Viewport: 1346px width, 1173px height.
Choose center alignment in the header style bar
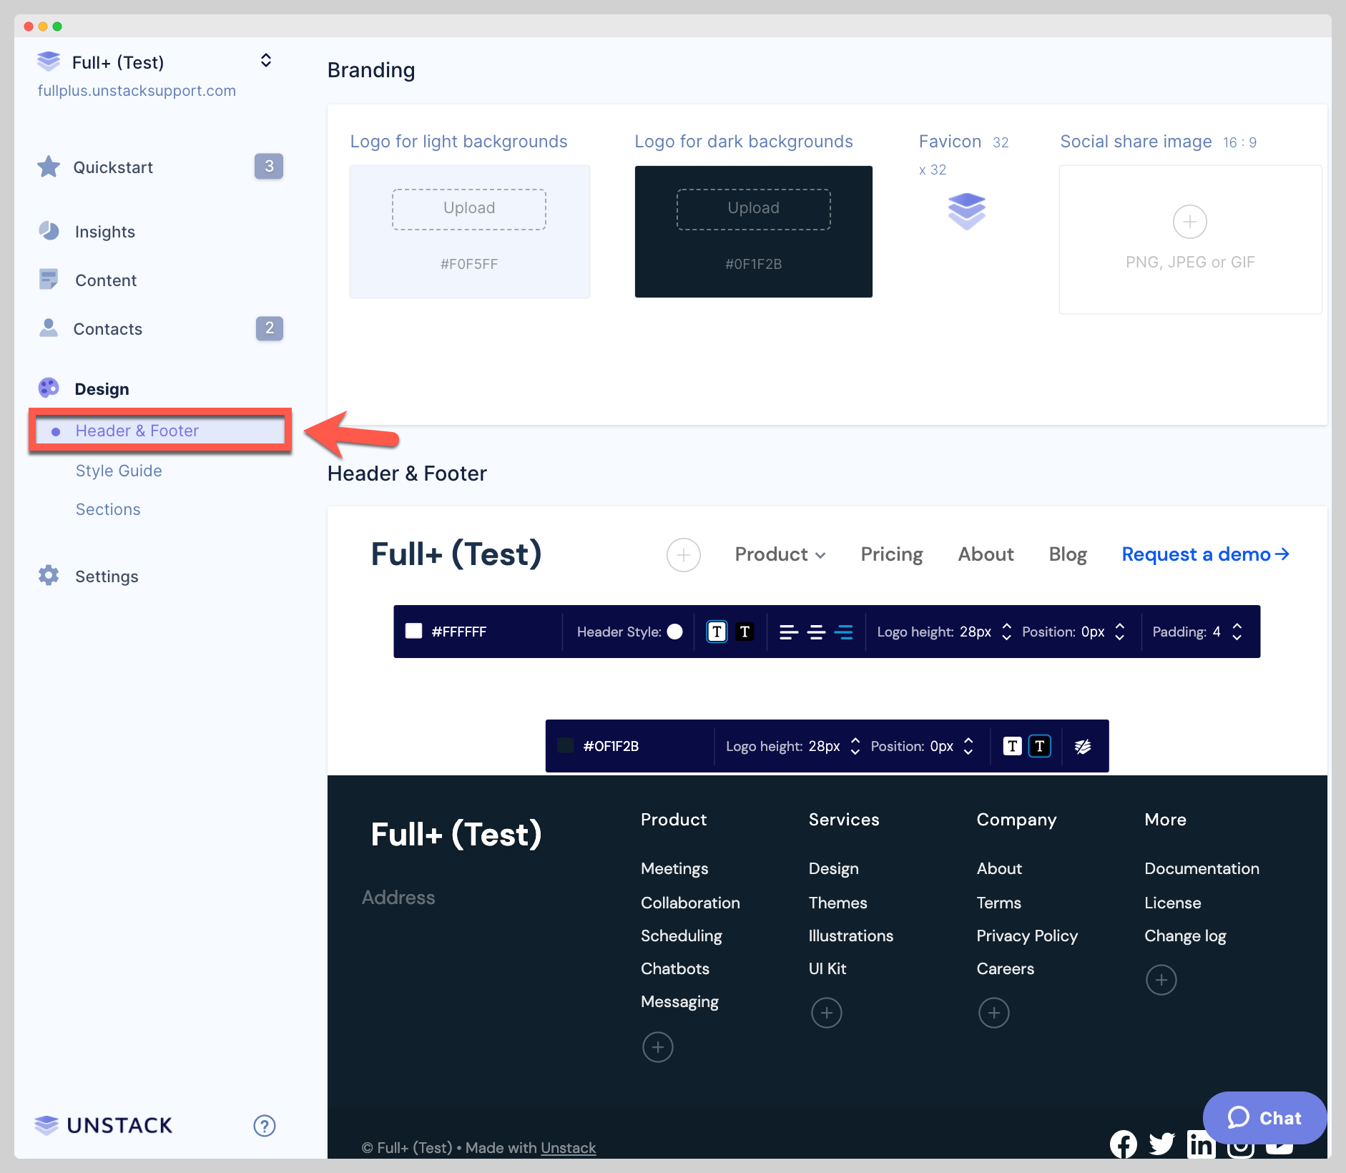click(817, 632)
